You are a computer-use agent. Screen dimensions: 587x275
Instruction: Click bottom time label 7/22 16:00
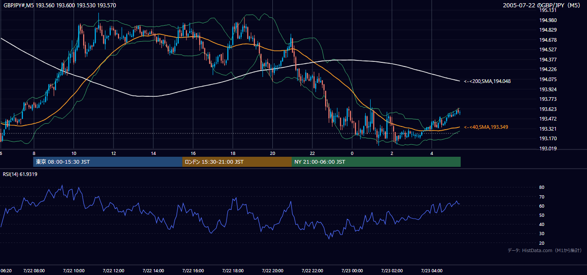click(x=193, y=270)
